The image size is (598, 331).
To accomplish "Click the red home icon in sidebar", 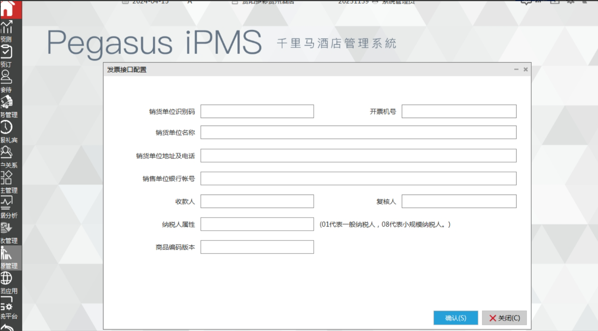I will click(9, 9).
